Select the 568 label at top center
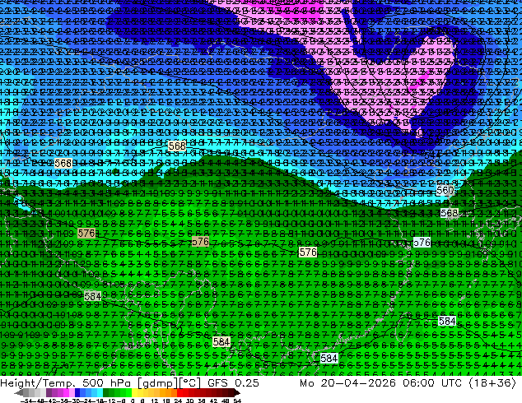 pos(177,146)
